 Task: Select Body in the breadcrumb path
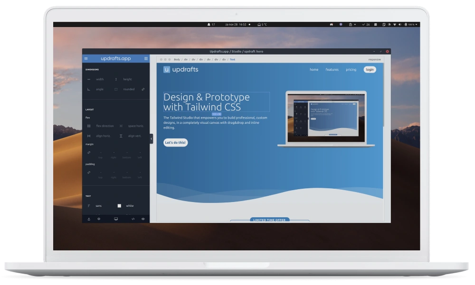click(177, 60)
